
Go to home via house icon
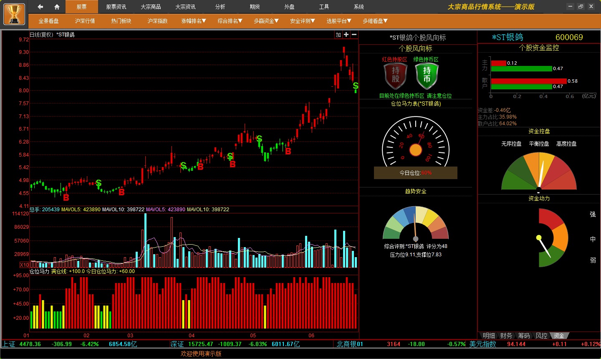click(57, 7)
